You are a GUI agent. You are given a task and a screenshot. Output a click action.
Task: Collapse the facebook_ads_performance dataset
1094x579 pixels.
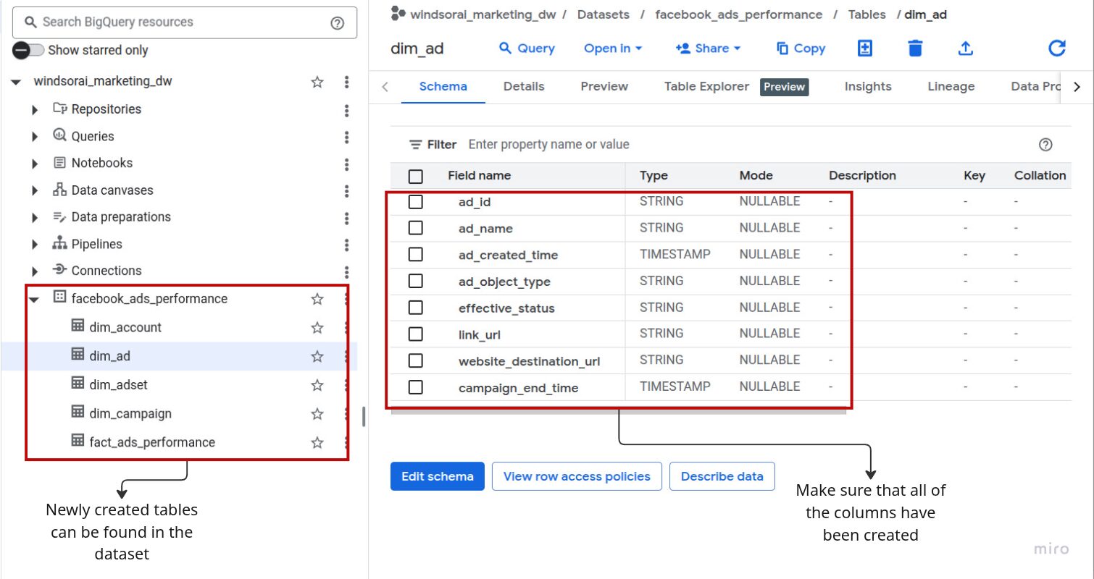click(34, 299)
